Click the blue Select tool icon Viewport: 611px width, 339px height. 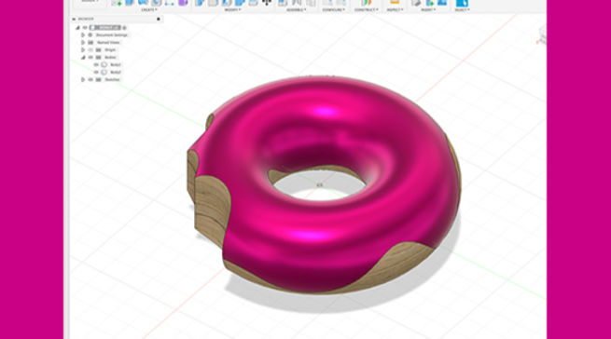click(x=462, y=3)
